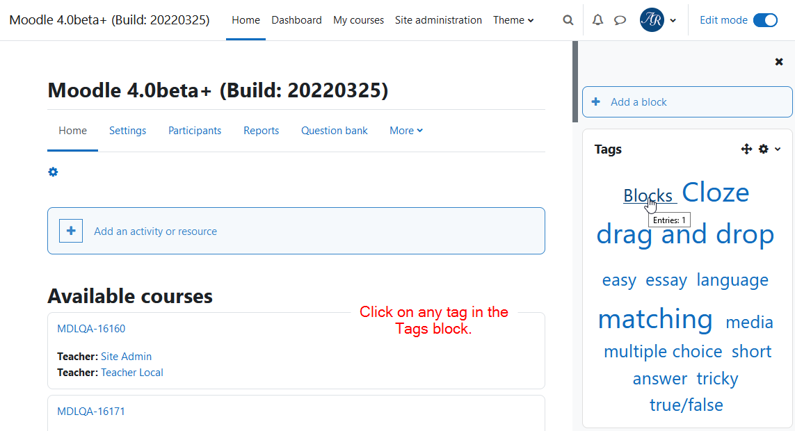Expand the More menu in course navigation

pos(406,131)
